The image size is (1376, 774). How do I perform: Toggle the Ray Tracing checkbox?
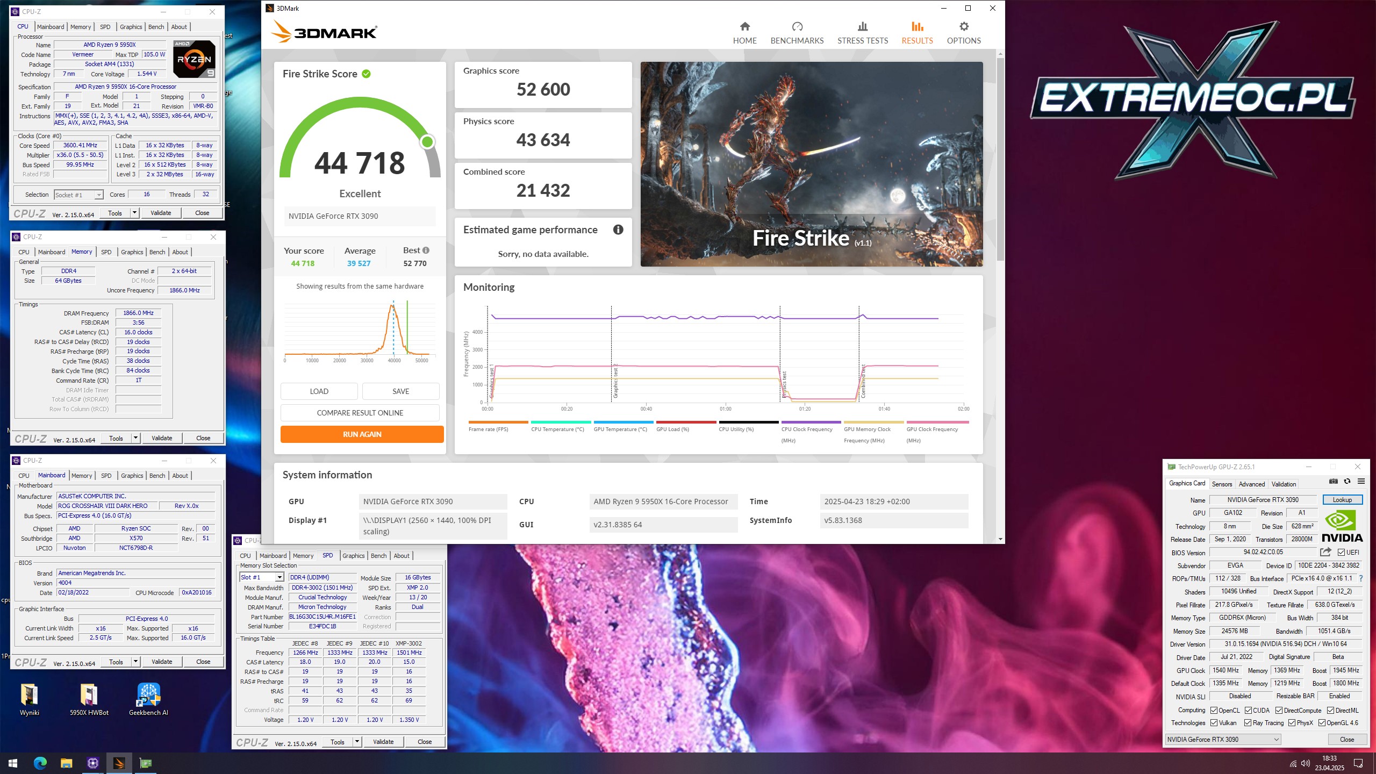(x=1248, y=722)
